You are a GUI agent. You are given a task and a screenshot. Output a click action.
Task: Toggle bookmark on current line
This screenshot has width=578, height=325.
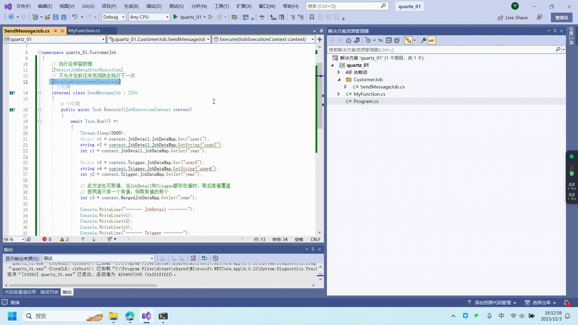[x=312, y=17]
